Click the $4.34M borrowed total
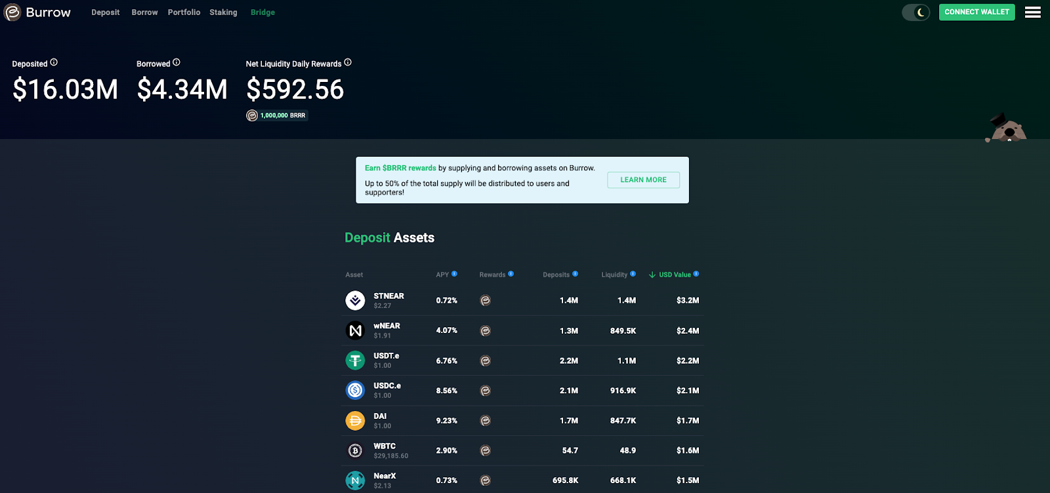 (x=182, y=89)
